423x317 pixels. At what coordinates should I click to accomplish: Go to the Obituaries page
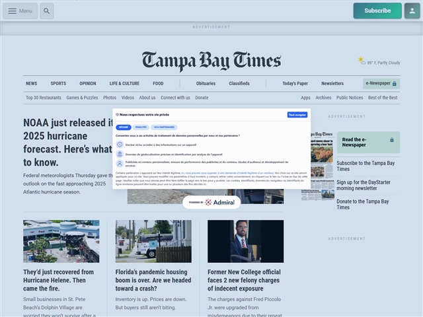tap(206, 84)
